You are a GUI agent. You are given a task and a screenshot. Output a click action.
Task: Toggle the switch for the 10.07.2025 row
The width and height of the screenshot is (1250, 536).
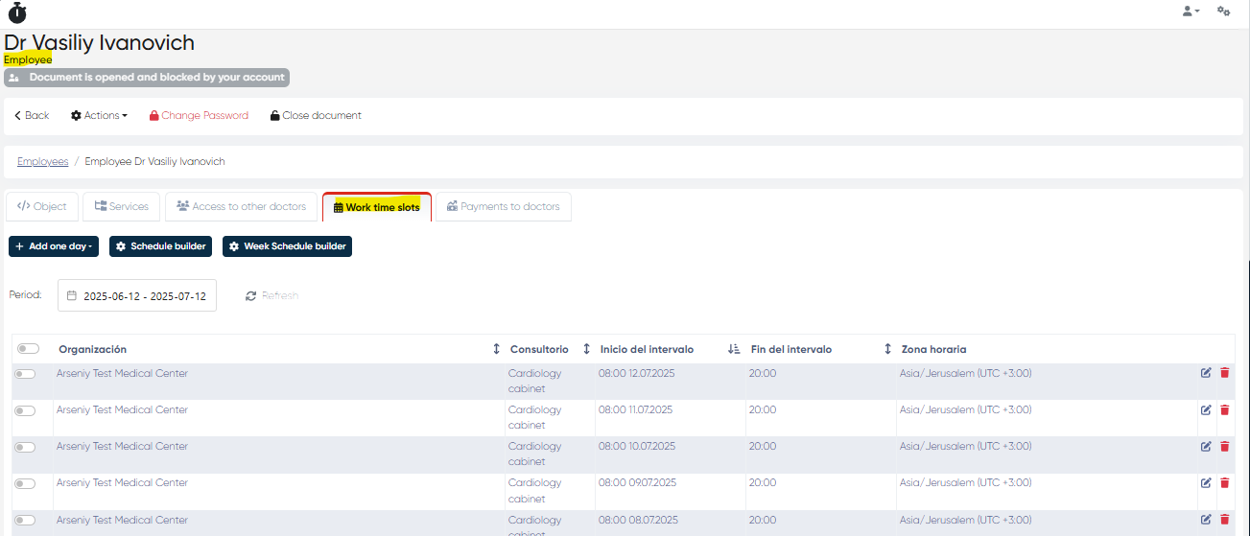point(25,447)
